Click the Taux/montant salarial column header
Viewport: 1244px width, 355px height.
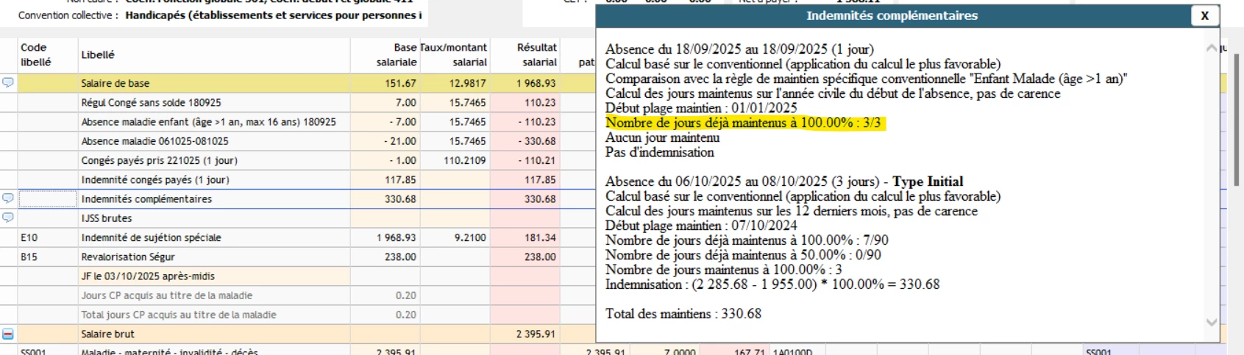coord(454,55)
